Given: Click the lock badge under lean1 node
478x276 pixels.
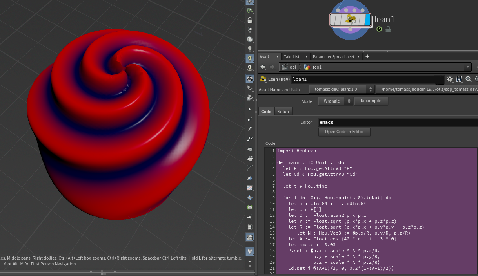Looking at the screenshot, I should (x=388, y=29).
